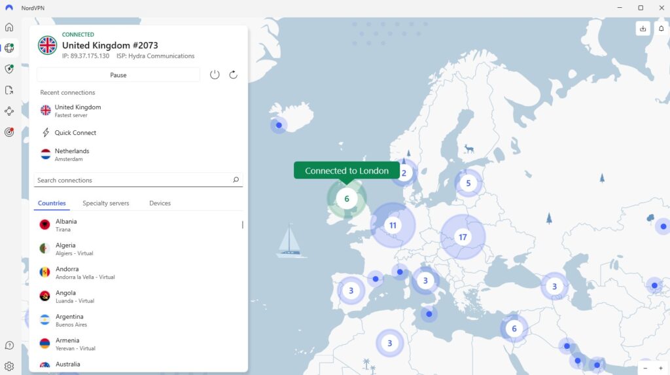Click the search magnifier icon
Image resolution: width=670 pixels, height=375 pixels.
pyautogui.click(x=236, y=180)
